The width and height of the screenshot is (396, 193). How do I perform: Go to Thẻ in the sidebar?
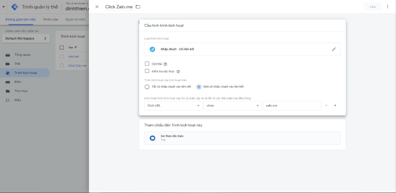[17, 64]
